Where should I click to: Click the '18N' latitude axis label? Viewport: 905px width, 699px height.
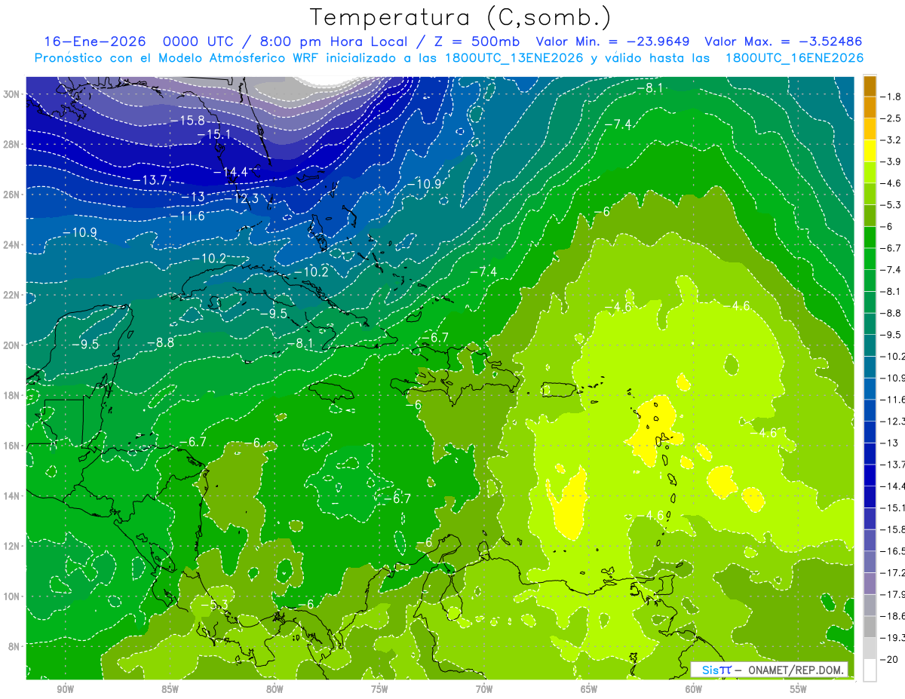pyautogui.click(x=13, y=395)
